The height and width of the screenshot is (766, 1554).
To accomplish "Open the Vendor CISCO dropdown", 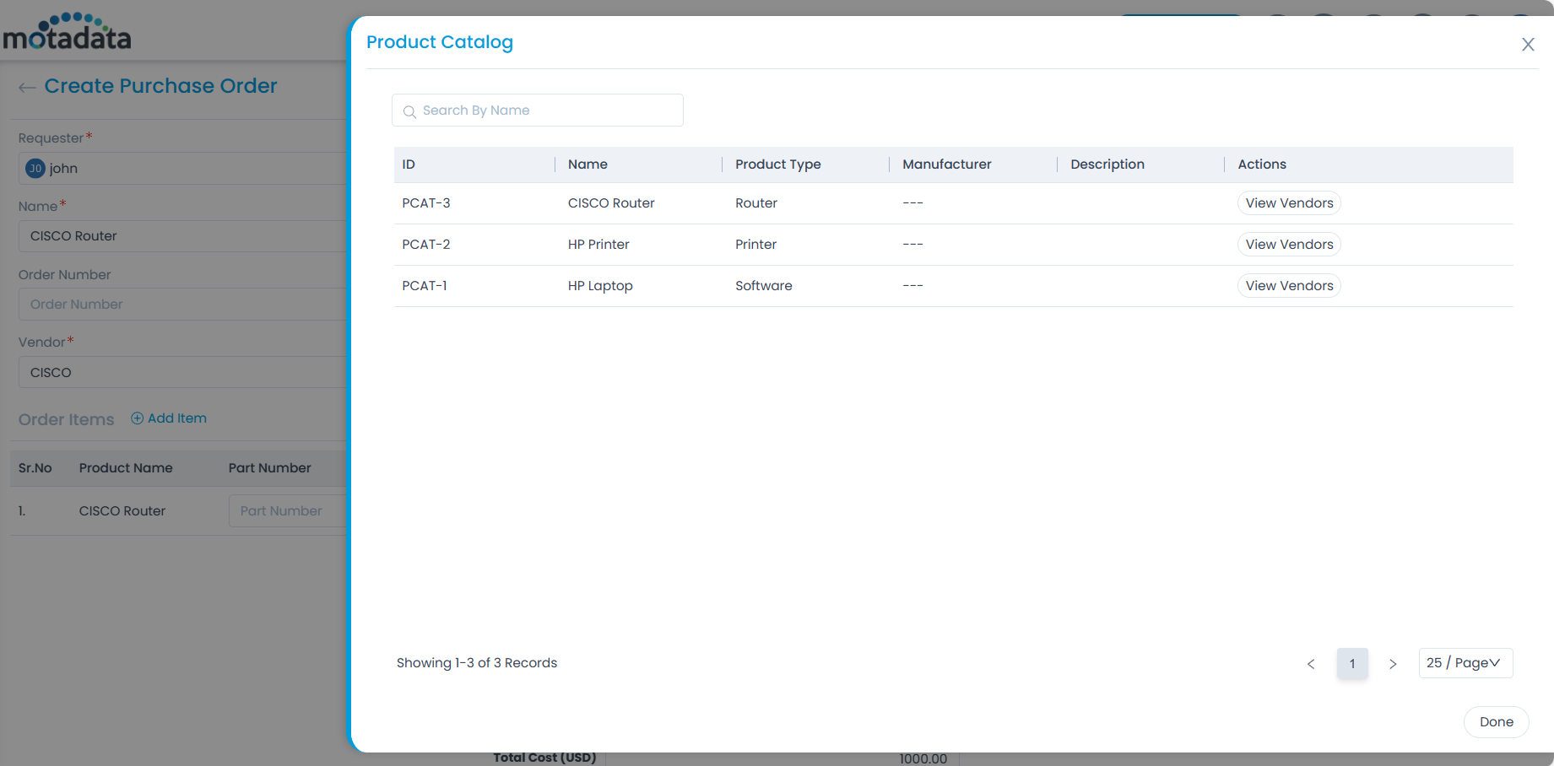I will [x=181, y=373].
